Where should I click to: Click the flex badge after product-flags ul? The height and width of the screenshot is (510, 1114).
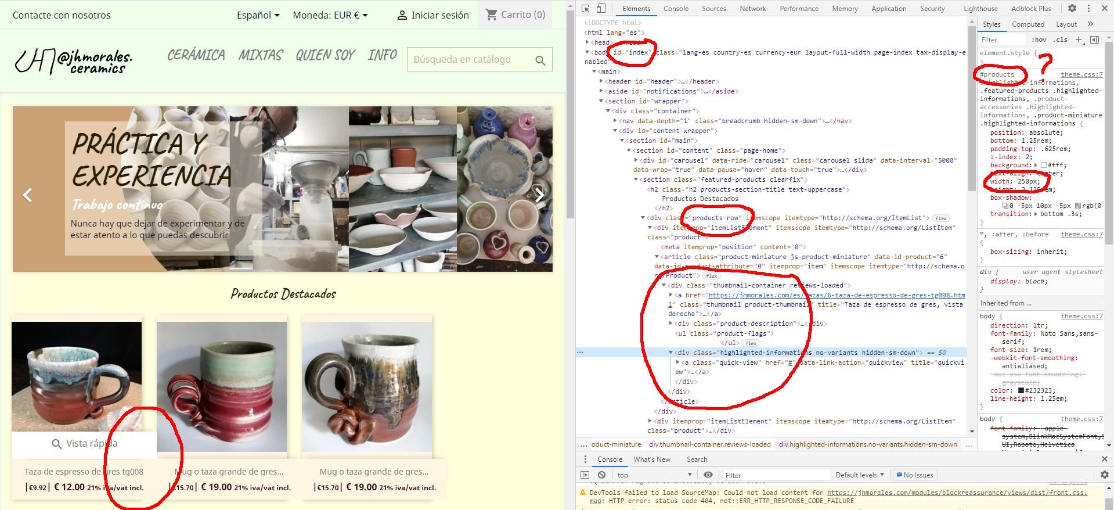[751, 343]
